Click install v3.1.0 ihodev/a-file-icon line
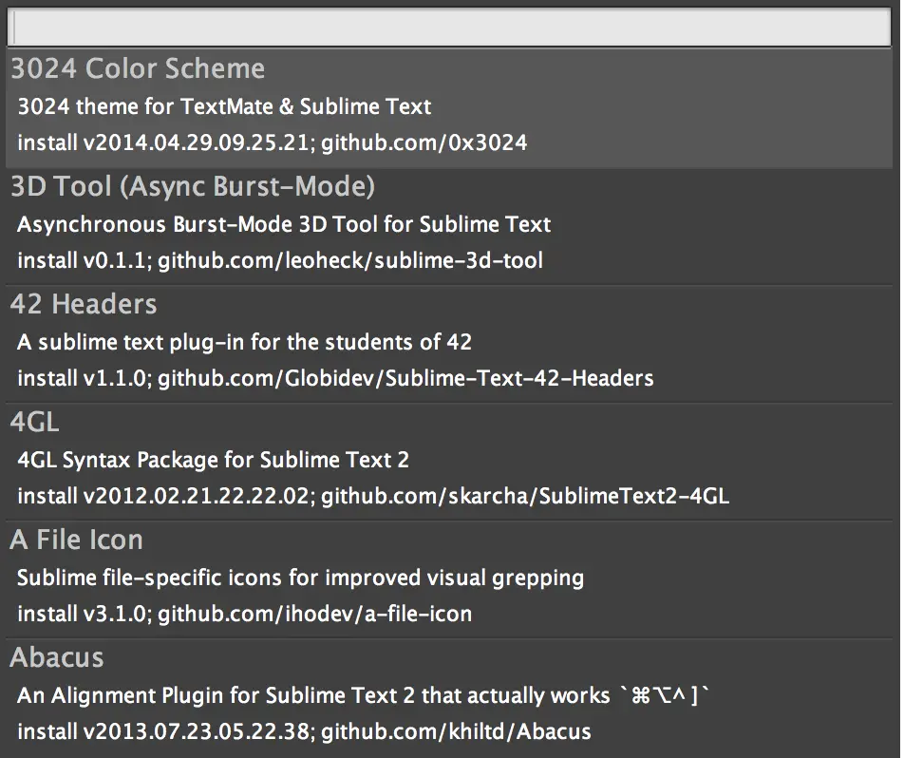 (x=244, y=614)
